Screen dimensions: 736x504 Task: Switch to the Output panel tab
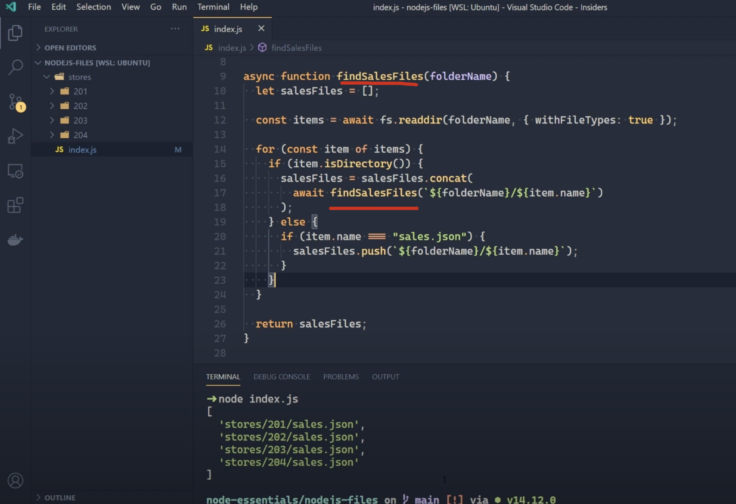[385, 377]
